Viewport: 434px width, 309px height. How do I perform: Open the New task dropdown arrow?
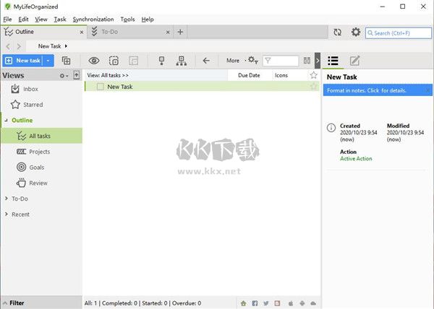click(x=49, y=61)
